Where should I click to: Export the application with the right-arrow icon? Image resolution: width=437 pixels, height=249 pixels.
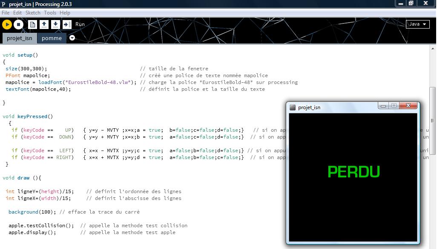[x=67, y=25]
